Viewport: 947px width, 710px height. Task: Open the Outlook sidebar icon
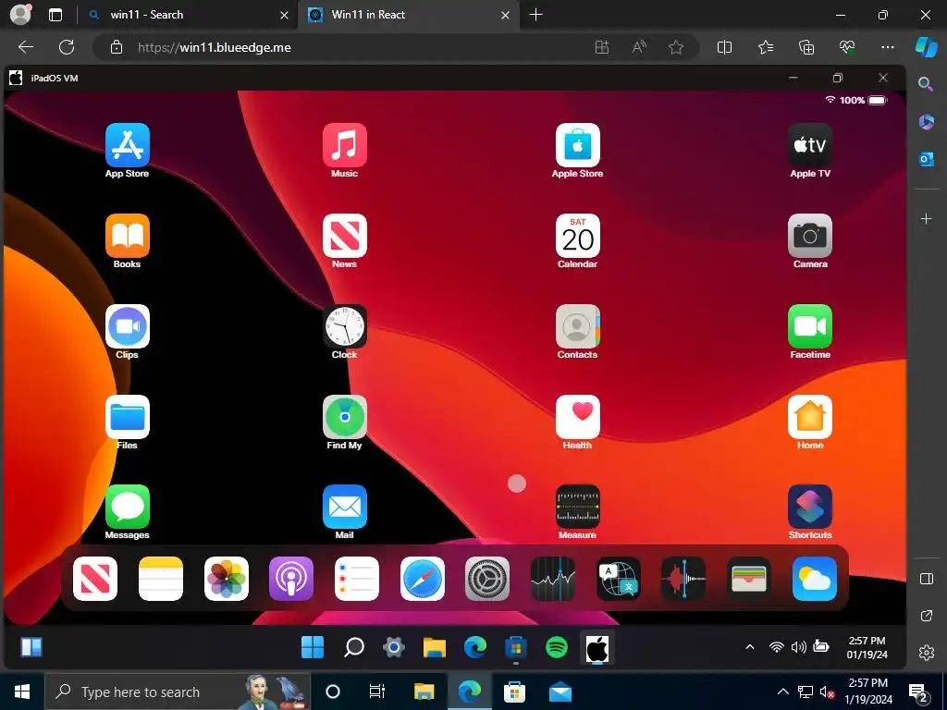point(926,159)
